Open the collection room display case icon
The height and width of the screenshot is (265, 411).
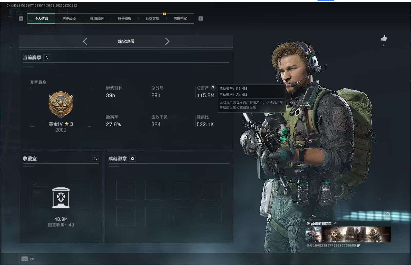point(61,198)
